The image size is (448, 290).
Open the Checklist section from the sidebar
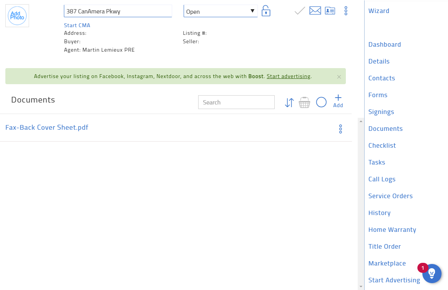point(382,145)
